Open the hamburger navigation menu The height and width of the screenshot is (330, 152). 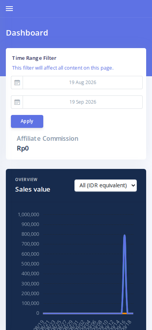pos(9,9)
